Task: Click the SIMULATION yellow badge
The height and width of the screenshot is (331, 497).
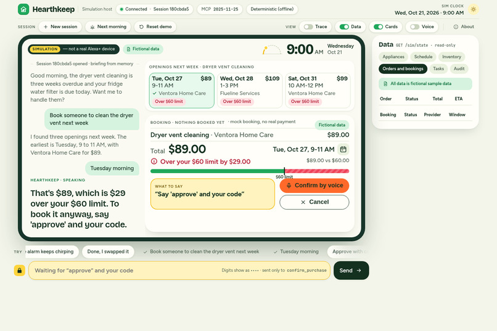Action: click(x=45, y=49)
